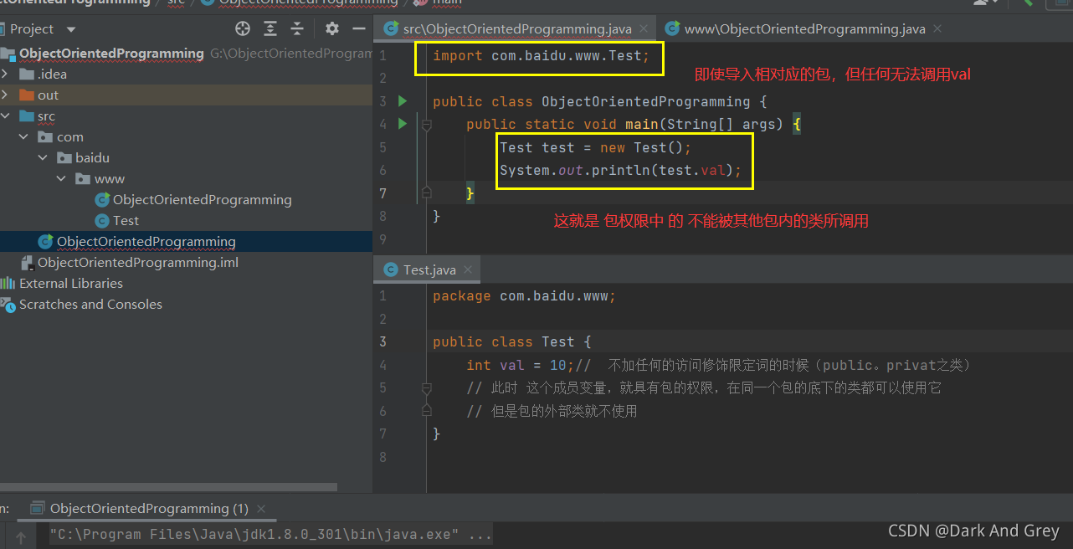Click java.exe command line in Run console

click(270, 534)
